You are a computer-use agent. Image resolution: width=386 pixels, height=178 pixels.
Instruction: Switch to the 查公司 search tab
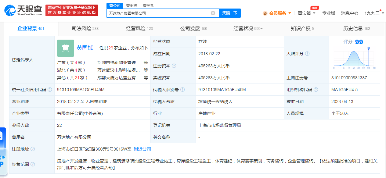115,6
